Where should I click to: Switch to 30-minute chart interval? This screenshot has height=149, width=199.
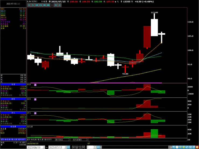click(44, 5)
